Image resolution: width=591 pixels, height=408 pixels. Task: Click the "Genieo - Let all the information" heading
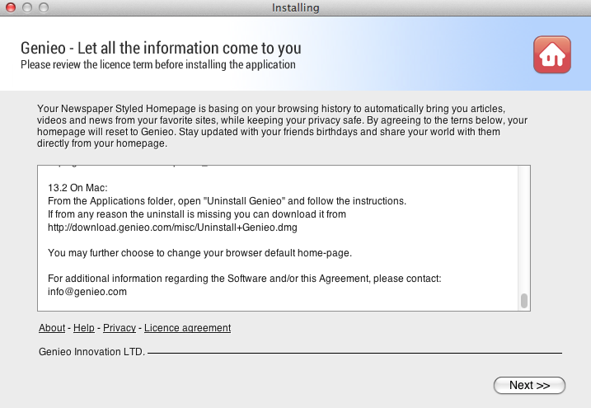click(161, 48)
